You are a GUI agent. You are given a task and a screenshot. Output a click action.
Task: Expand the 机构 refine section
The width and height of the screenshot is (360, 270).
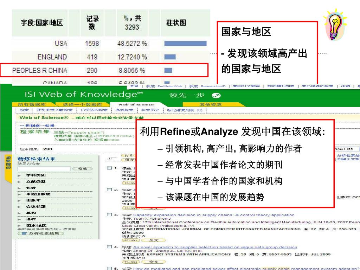tap(19, 213)
